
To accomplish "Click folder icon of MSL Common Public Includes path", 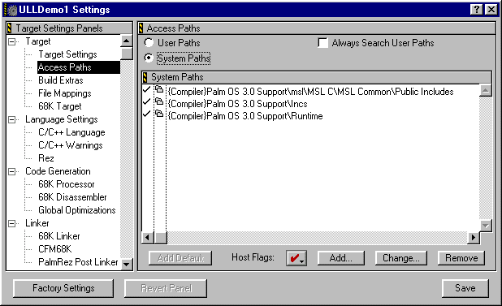I will tap(159, 90).
